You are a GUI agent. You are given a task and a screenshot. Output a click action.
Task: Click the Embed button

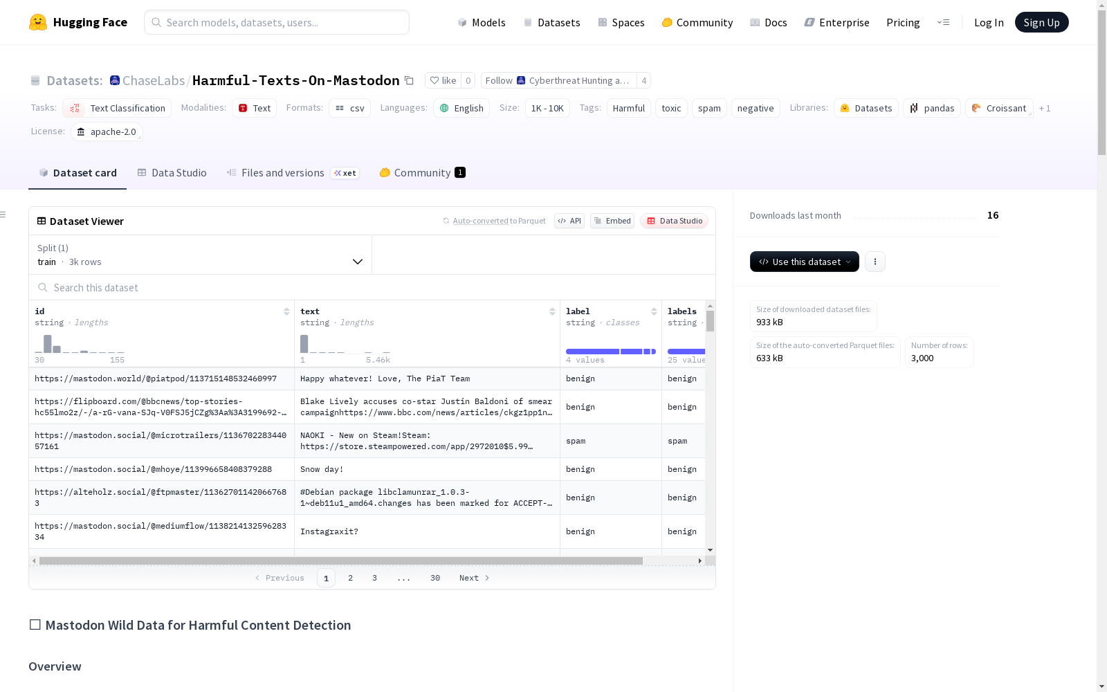(x=612, y=221)
